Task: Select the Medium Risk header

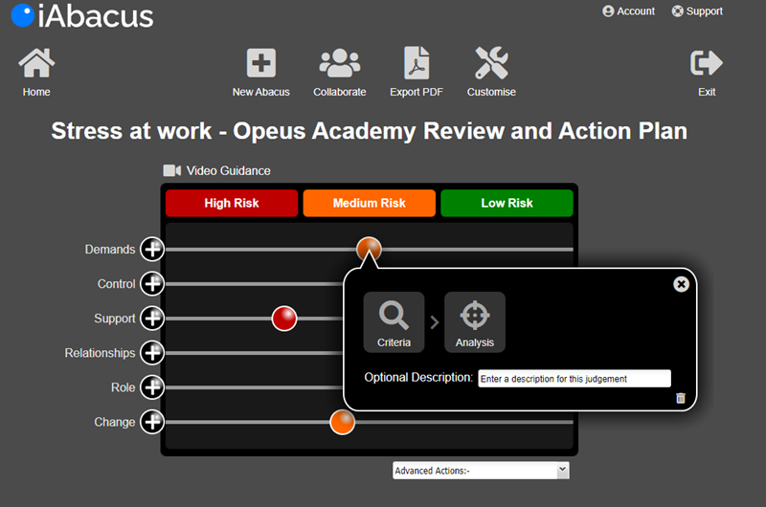Action: pos(370,203)
